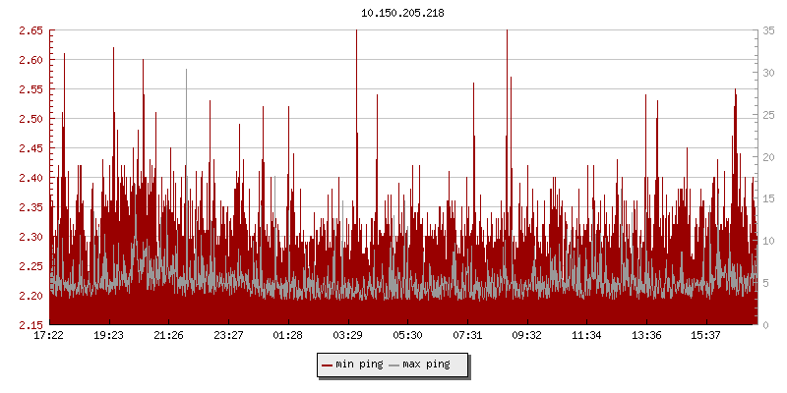Click the 19:23 time axis label
This screenshot has width=787, height=393.
(x=109, y=335)
